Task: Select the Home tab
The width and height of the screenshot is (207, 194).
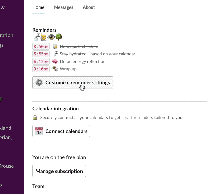Action: [39, 7]
